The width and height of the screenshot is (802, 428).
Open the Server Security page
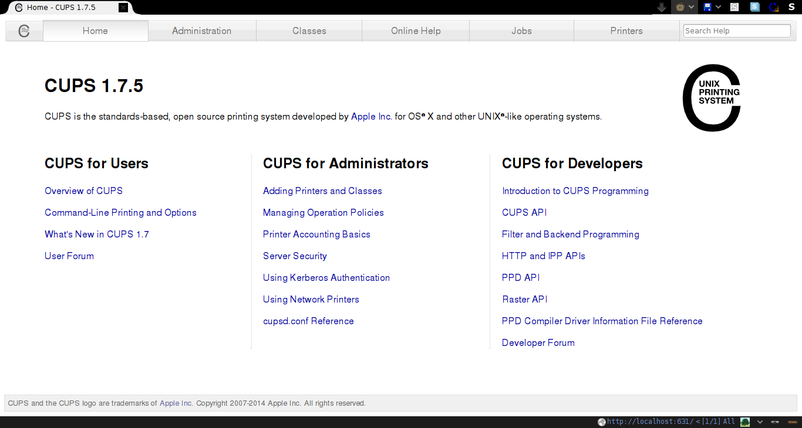coord(295,256)
